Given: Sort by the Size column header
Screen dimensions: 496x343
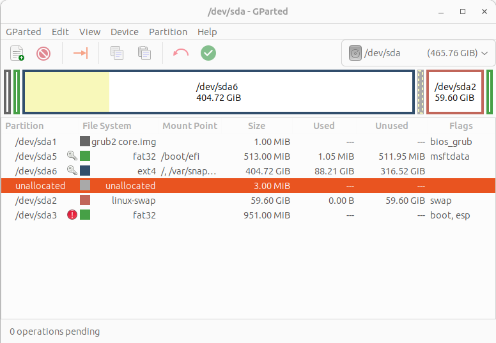Looking at the screenshot, I should (x=256, y=126).
